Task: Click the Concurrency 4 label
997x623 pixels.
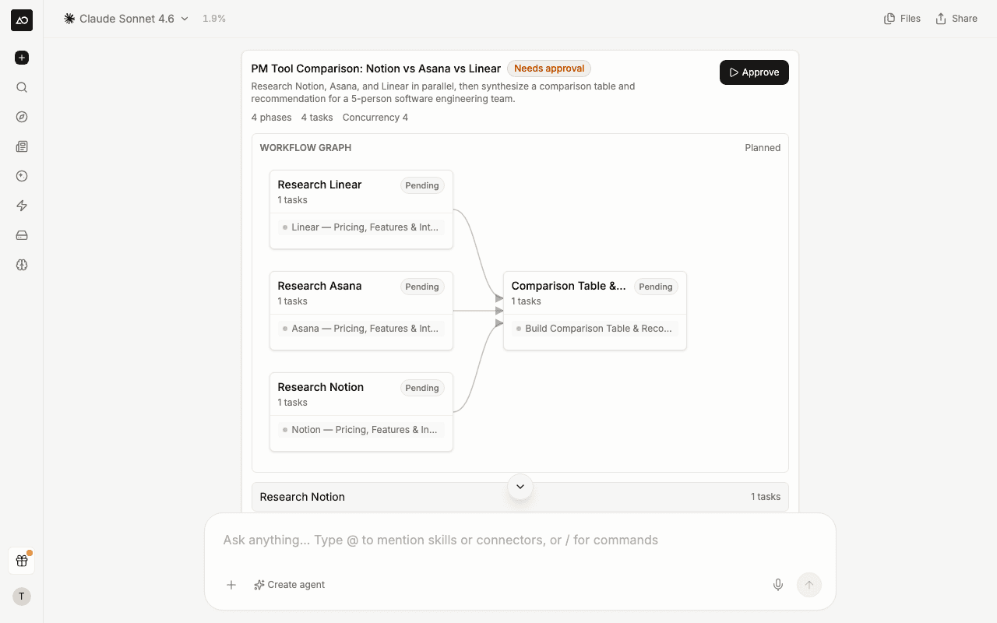Action: click(x=375, y=118)
